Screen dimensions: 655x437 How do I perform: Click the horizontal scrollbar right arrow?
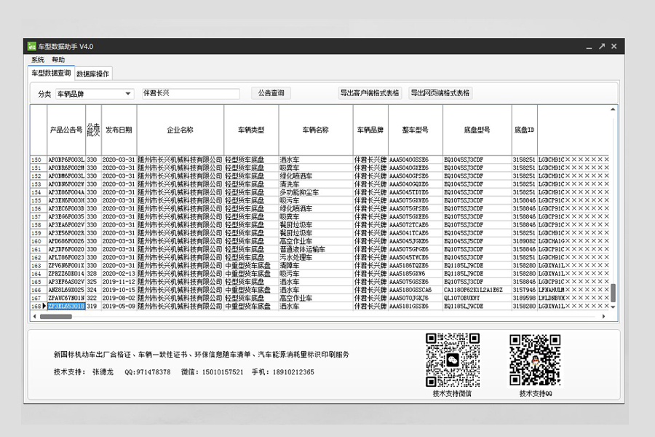click(603, 317)
